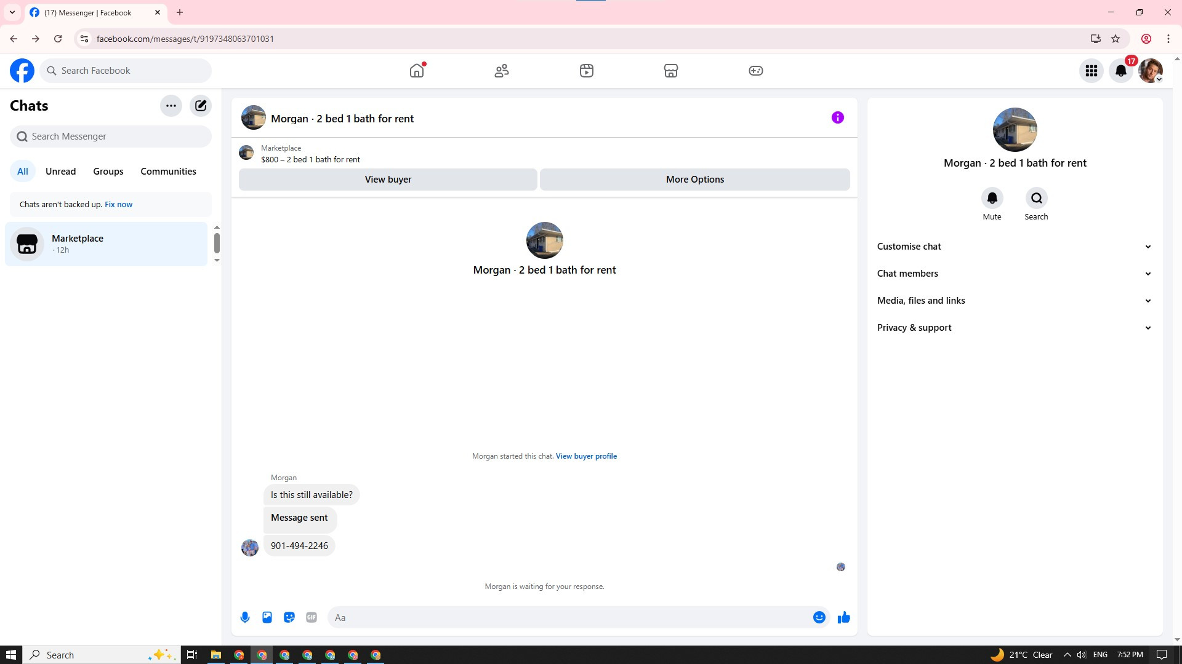Open the sticker picker icon
This screenshot has height=664, width=1182.
click(289, 617)
